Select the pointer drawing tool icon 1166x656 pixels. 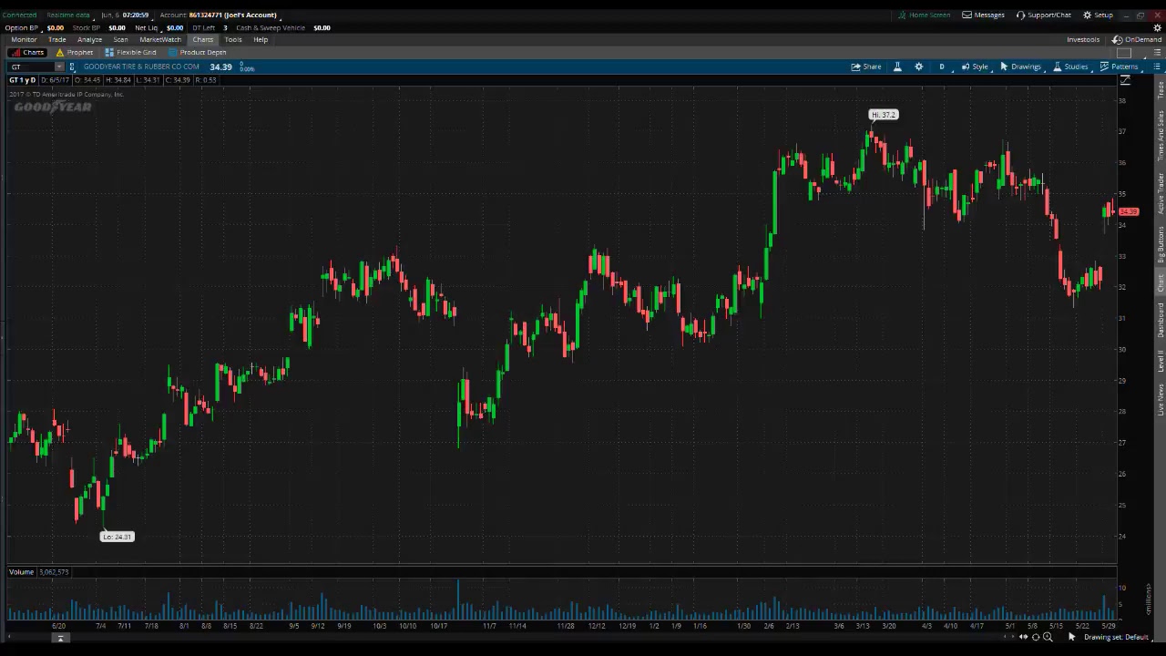(1071, 637)
